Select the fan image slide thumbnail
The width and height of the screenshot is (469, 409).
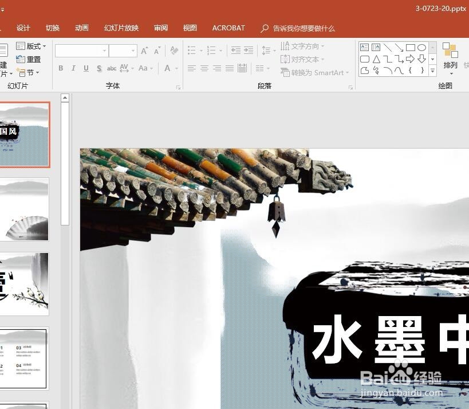coord(24,209)
